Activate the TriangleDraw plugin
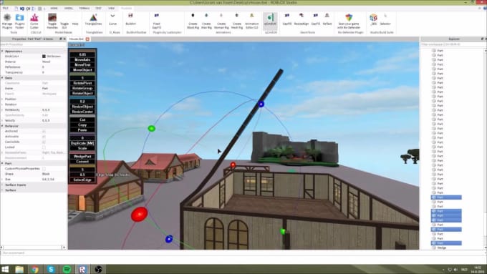The width and height of the screenshot is (487, 274). click(x=94, y=19)
